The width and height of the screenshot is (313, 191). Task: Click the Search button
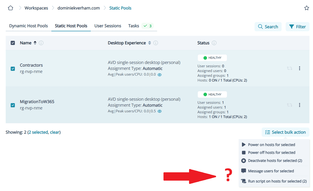268,27
